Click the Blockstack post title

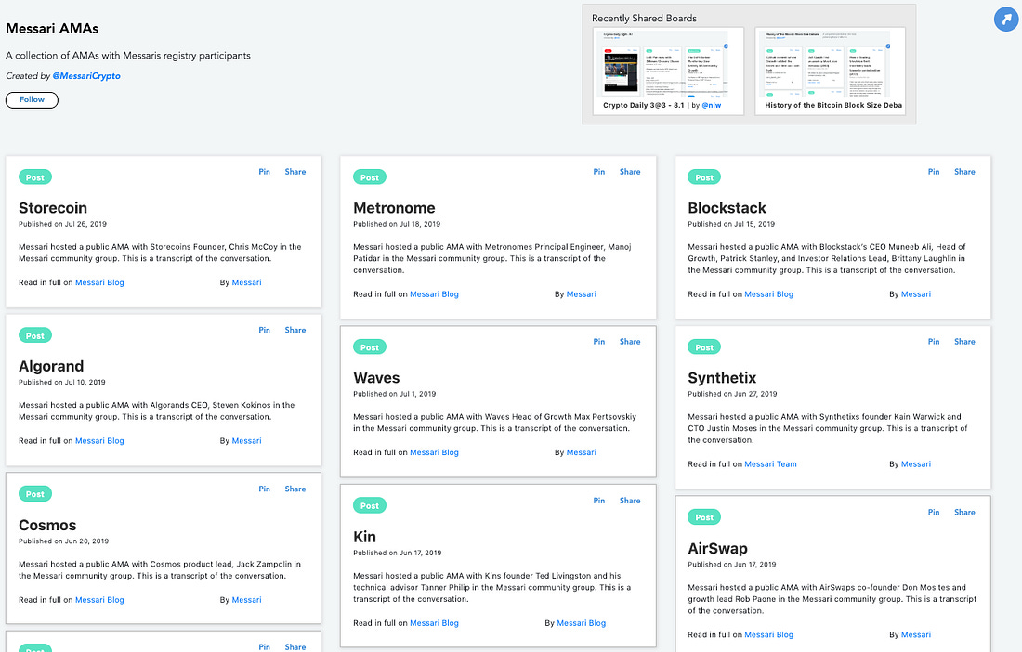(x=727, y=208)
